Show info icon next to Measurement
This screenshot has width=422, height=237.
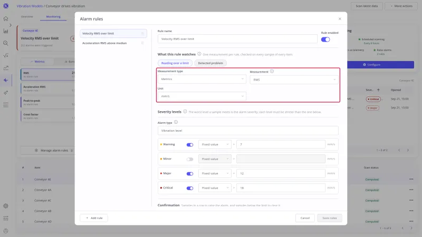click(x=272, y=71)
